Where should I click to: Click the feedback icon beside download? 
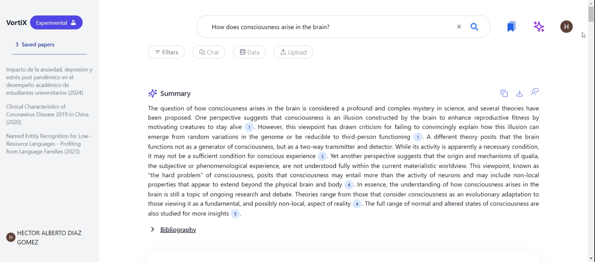[535, 92]
